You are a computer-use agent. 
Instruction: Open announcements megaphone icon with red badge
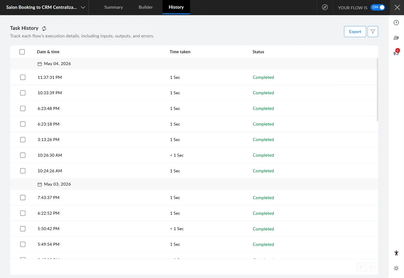pos(396,53)
